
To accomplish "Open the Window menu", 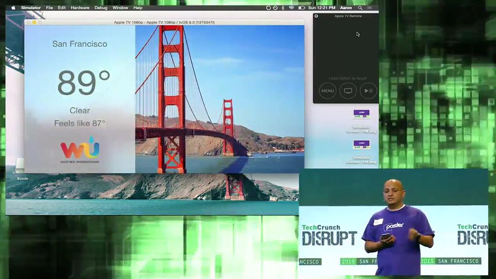I will 120,8.
